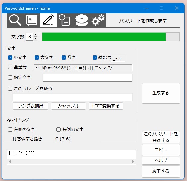Click the ランダム抽出 button

click(x=31, y=106)
